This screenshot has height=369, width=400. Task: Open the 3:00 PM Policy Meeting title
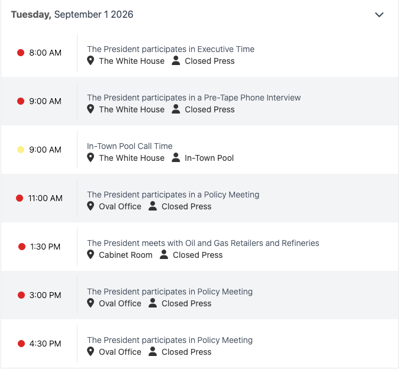[x=170, y=292]
